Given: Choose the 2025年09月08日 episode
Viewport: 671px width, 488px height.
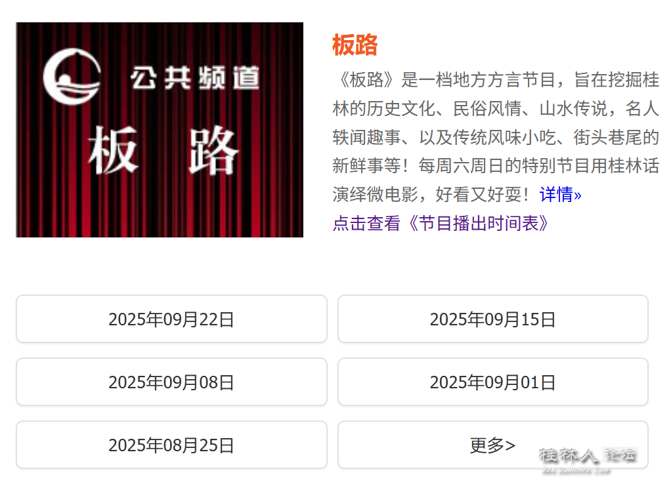Looking at the screenshot, I should pos(171,382).
